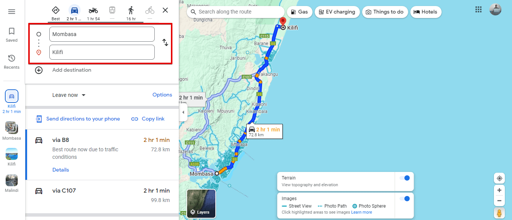The width and height of the screenshot is (512, 220).
Task: Open route Options
Action: pos(162,95)
